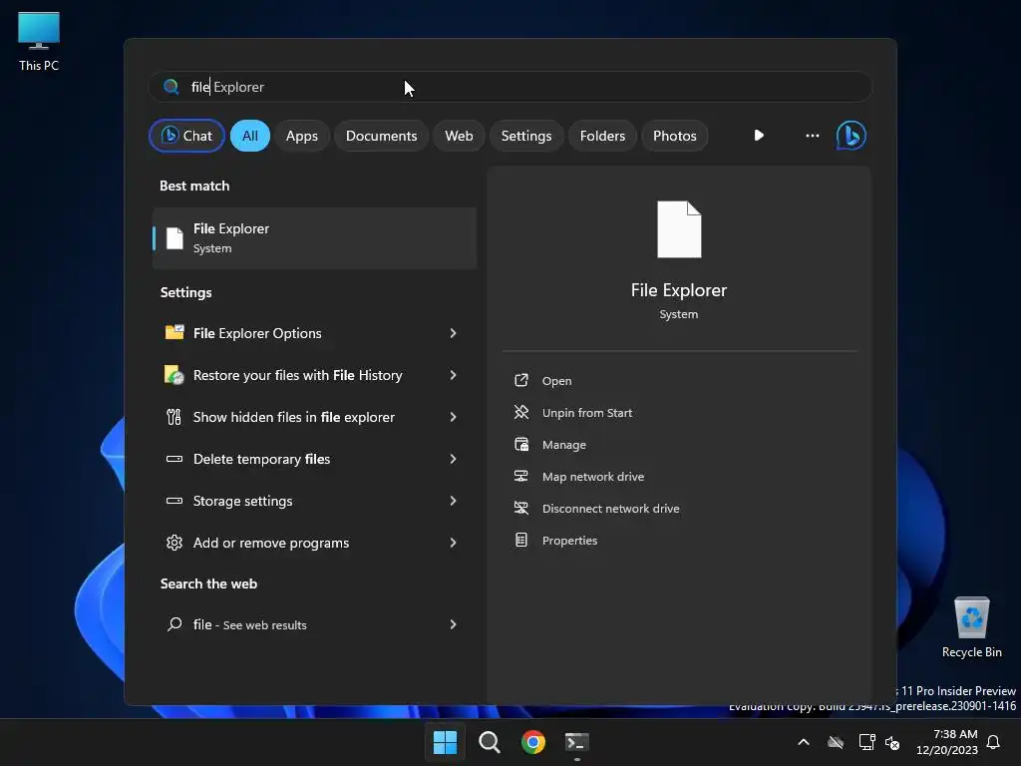Open the notification bell icon
1021x766 pixels.
click(x=994, y=742)
